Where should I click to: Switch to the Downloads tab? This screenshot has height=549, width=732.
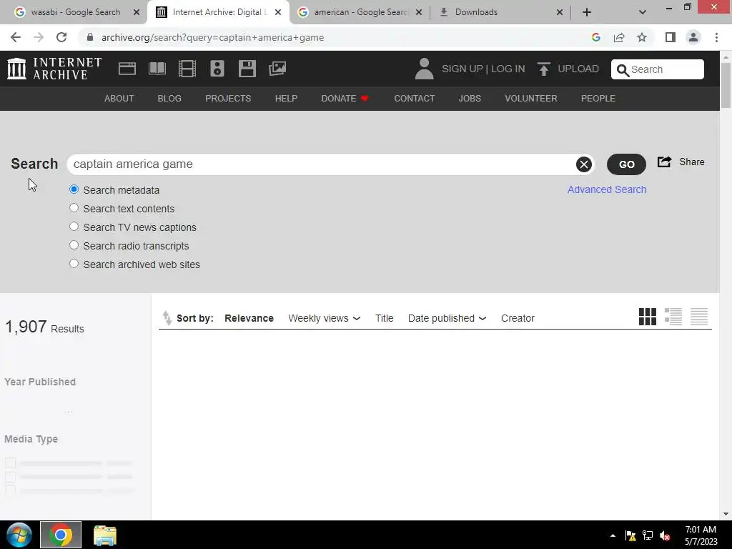click(x=501, y=12)
